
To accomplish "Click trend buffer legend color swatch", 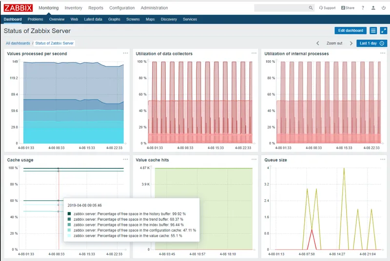I will pos(69,219).
